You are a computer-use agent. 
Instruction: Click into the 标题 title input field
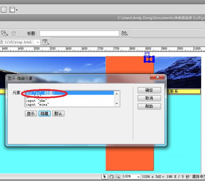coord(79,33)
